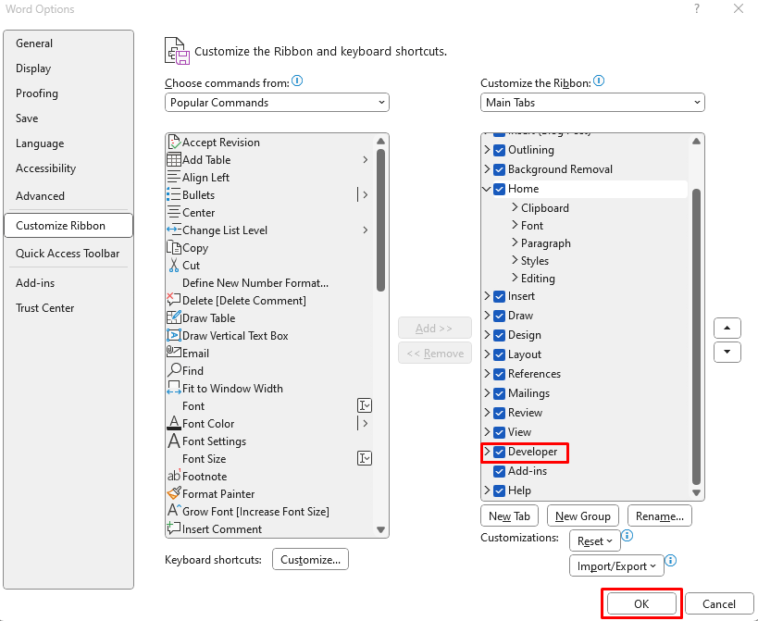The height and width of the screenshot is (621, 758).
Task: Select the Find magnifier command icon
Action: 174,371
